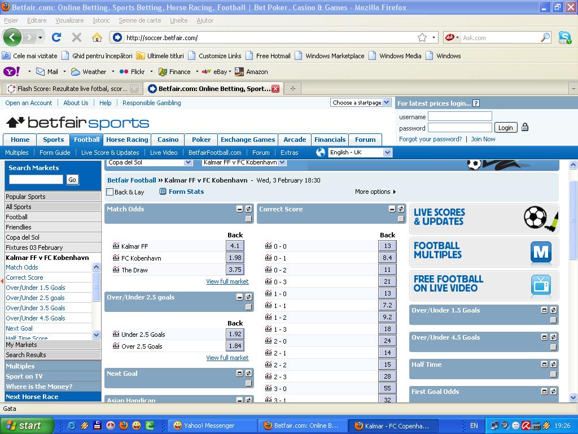Click the sidebar markets list scrollbar thumb

(96, 287)
